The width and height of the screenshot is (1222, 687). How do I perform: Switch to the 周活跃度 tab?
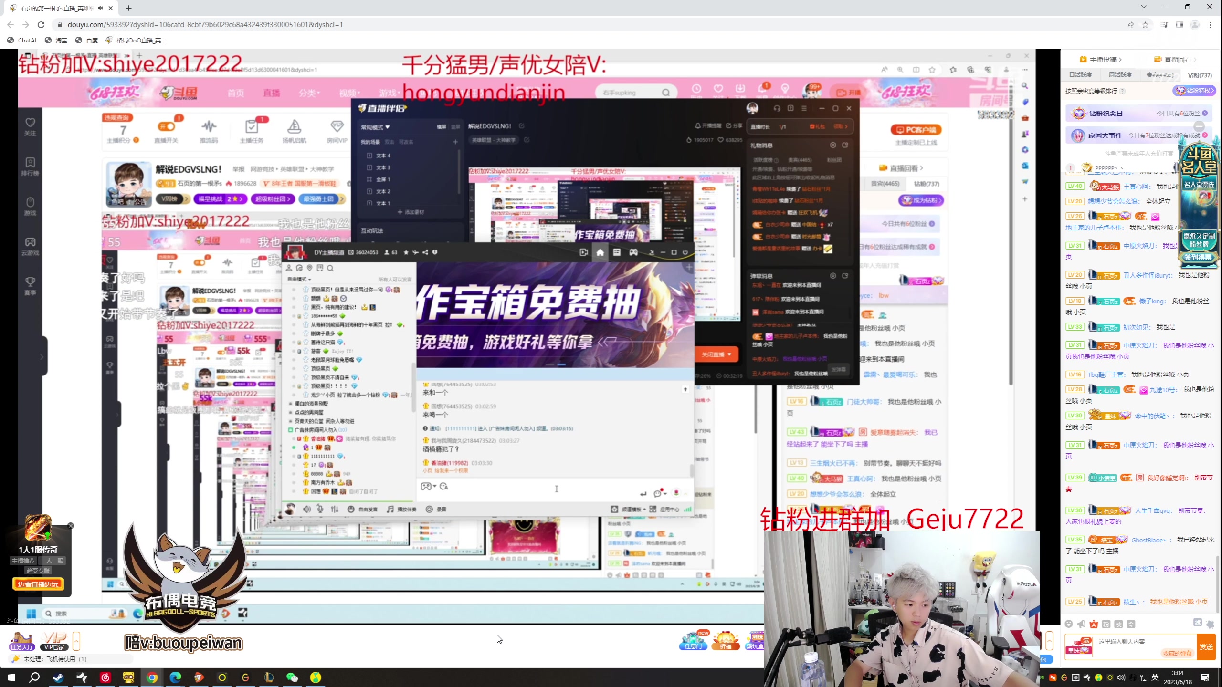pyautogui.click(x=1120, y=75)
